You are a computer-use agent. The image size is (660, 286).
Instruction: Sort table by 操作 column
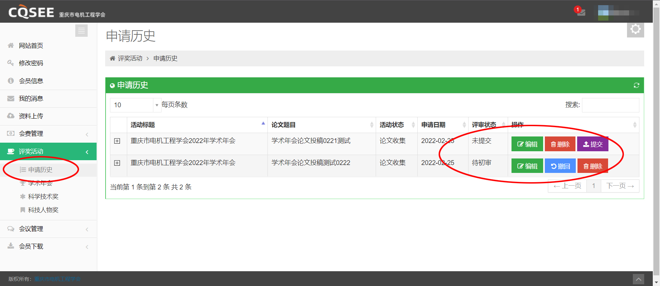click(573, 125)
